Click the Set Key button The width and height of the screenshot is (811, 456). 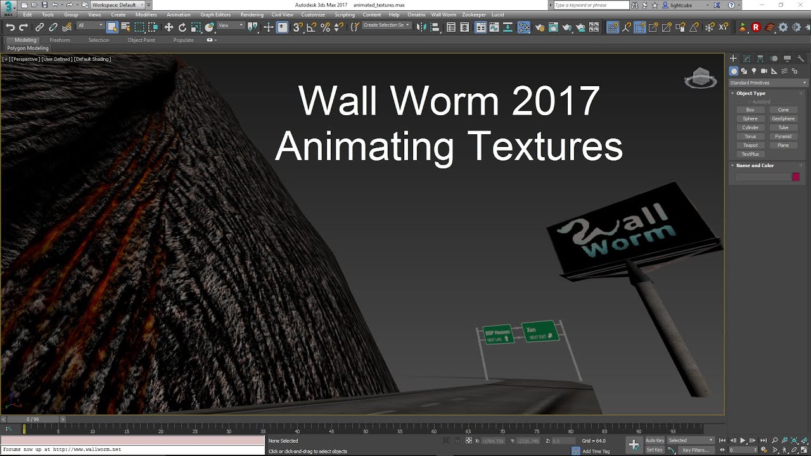pos(655,450)
